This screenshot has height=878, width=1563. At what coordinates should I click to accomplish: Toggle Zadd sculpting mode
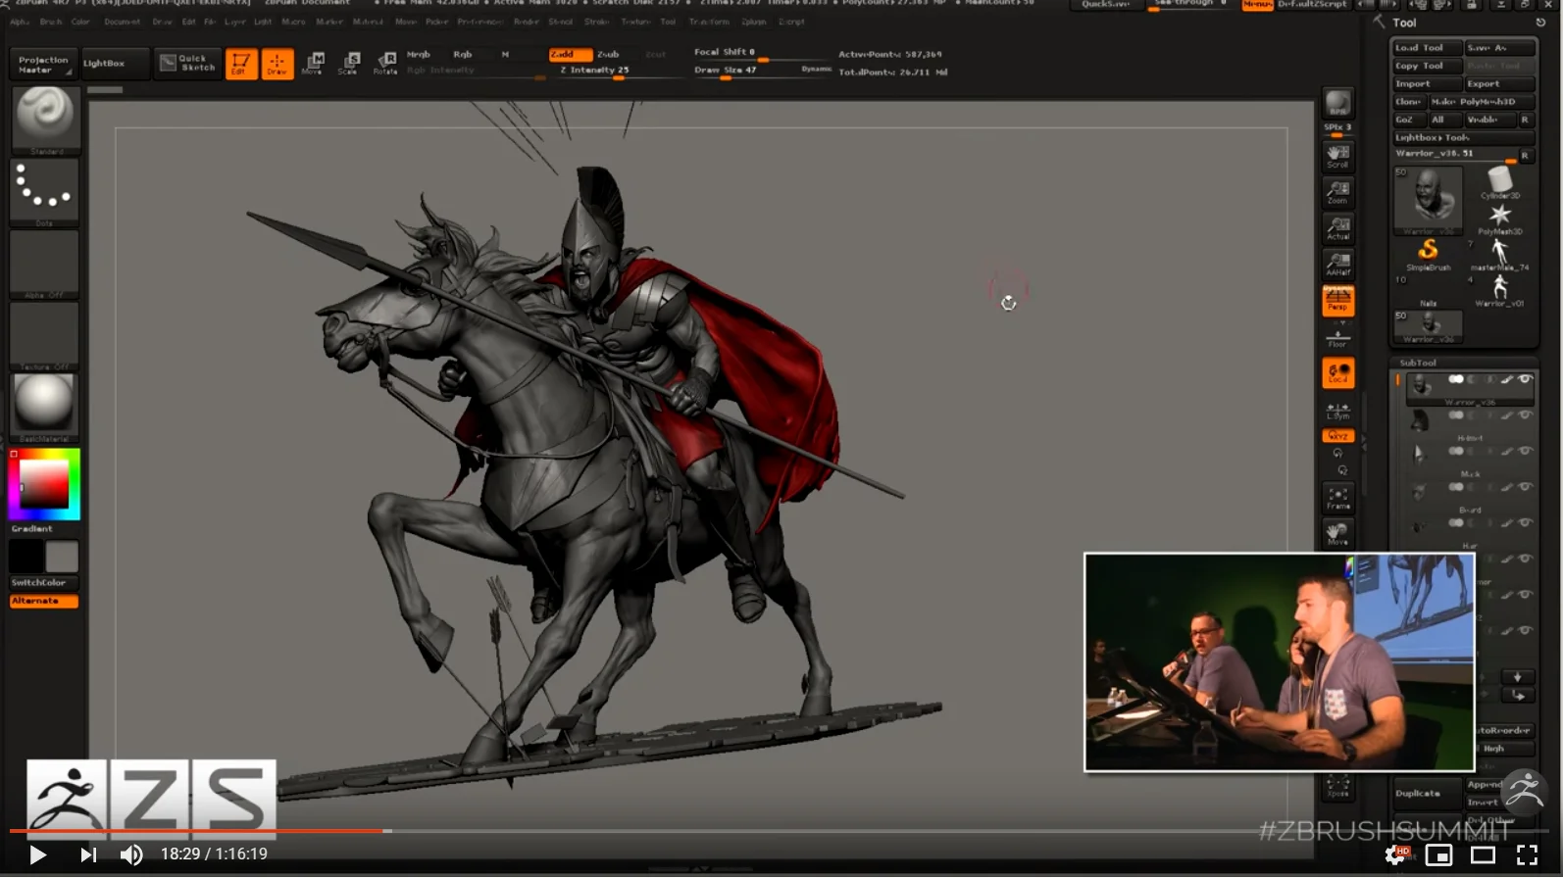pos(570,55)
